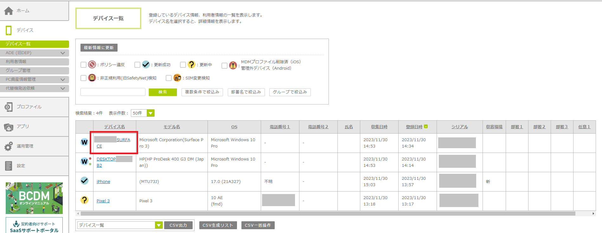Viewport: 602px width, 233px height.
Task: Check the 更新成功 filter checkbox
Action: [137, 65]
